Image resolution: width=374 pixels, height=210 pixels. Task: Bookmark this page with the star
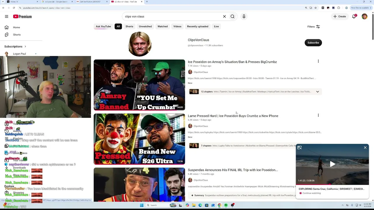[316, 8]
